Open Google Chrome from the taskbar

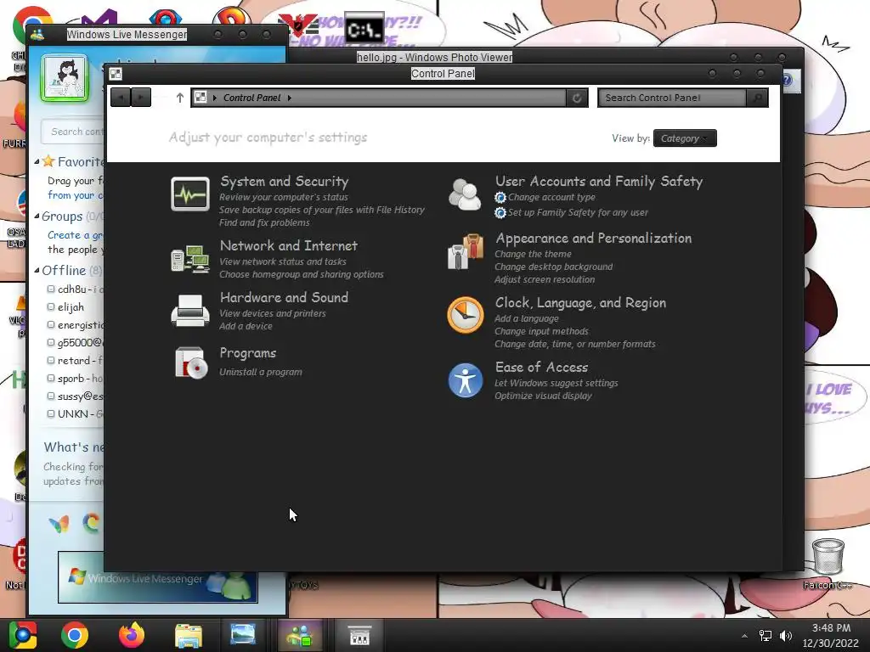(x=75, y=635)
